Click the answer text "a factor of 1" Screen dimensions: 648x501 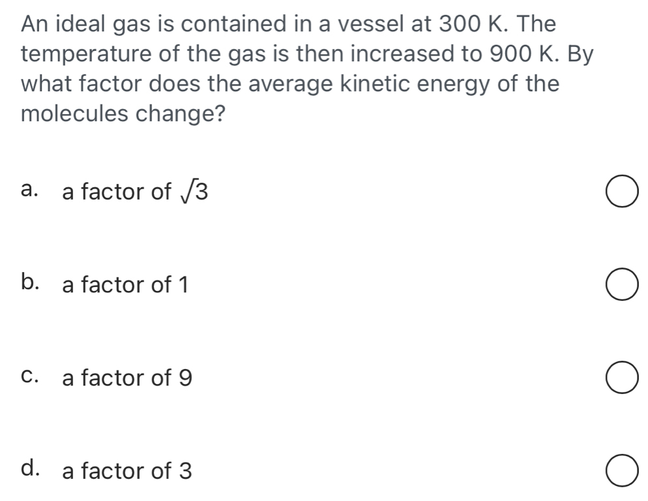pos(125,284)
